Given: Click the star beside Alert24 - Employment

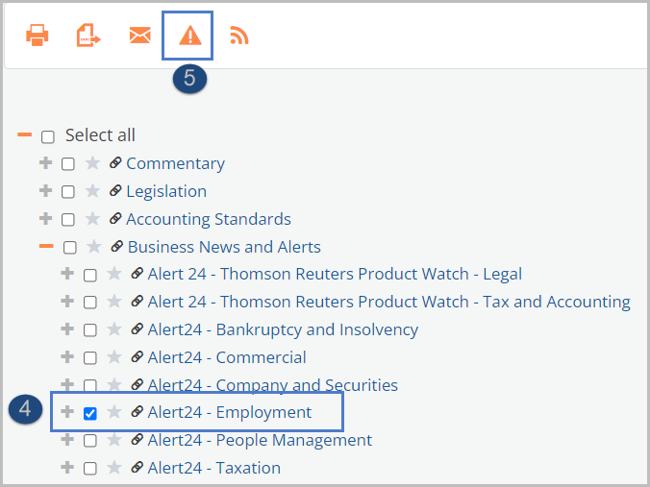Looking at the screenshot, I should [114, 412].
